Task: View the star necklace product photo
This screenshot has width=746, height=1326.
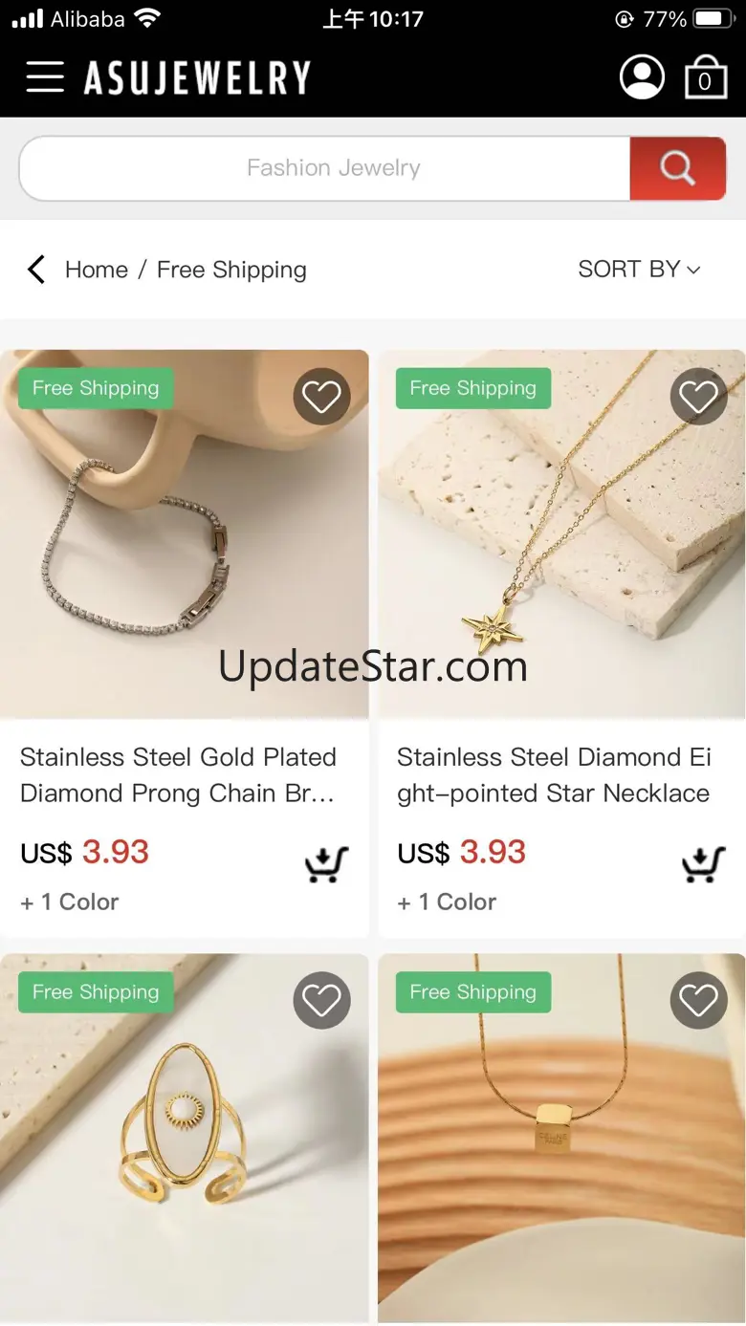Action: click(561, 533)
